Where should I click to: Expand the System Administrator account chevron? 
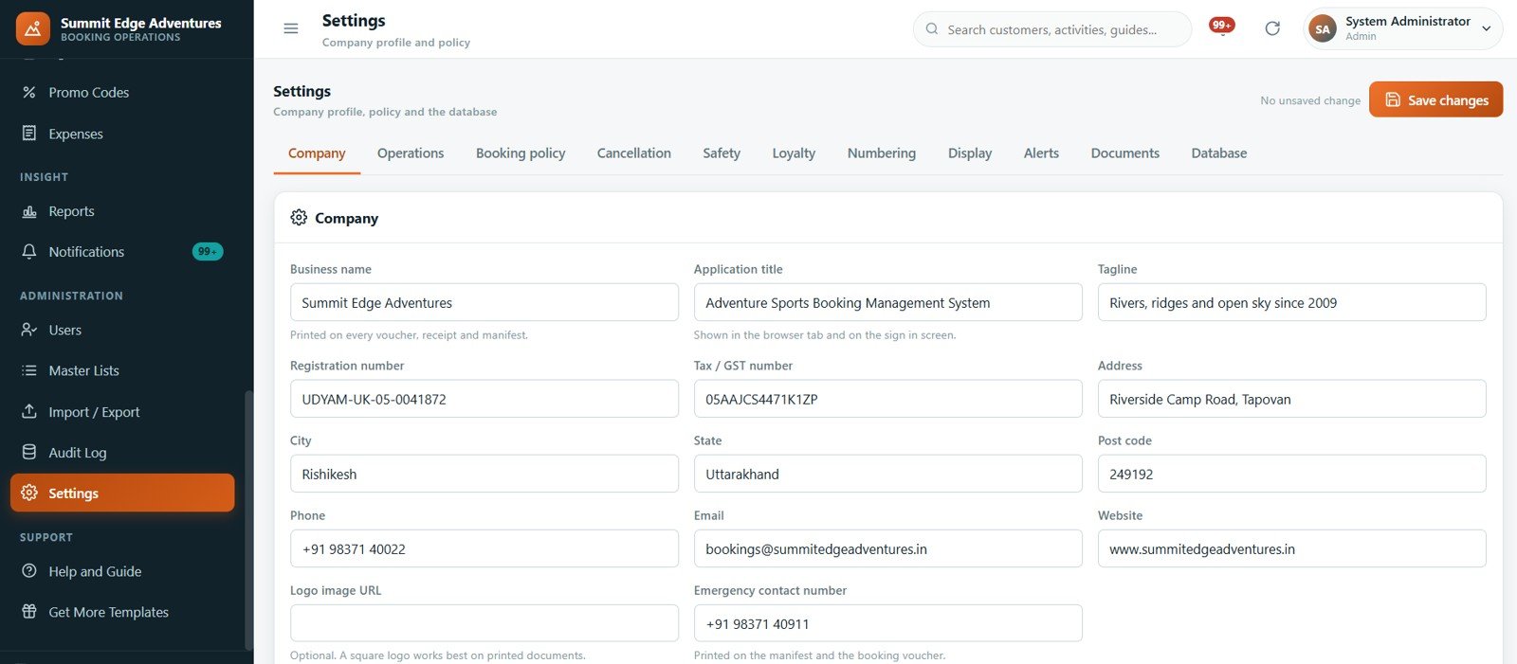pyautogui.click(x=1487, y=28)
